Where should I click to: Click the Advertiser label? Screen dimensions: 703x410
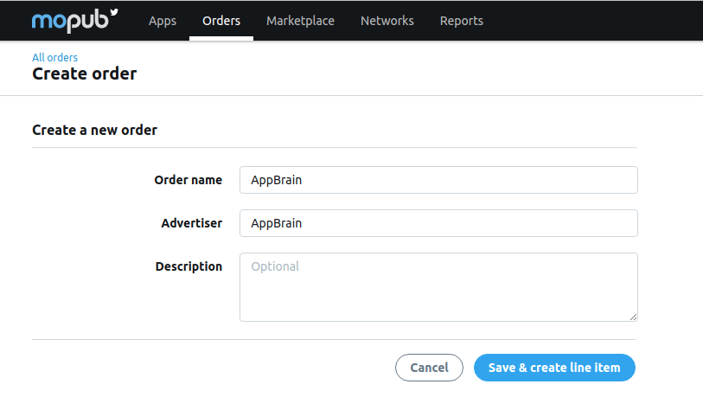(192, 223)
